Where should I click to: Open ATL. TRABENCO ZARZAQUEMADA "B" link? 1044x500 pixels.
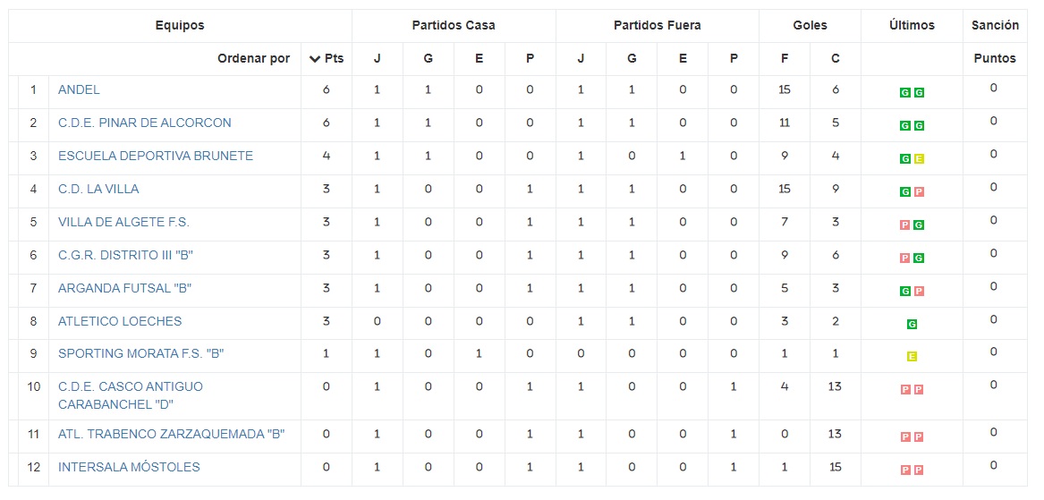[x=171, y=435]
